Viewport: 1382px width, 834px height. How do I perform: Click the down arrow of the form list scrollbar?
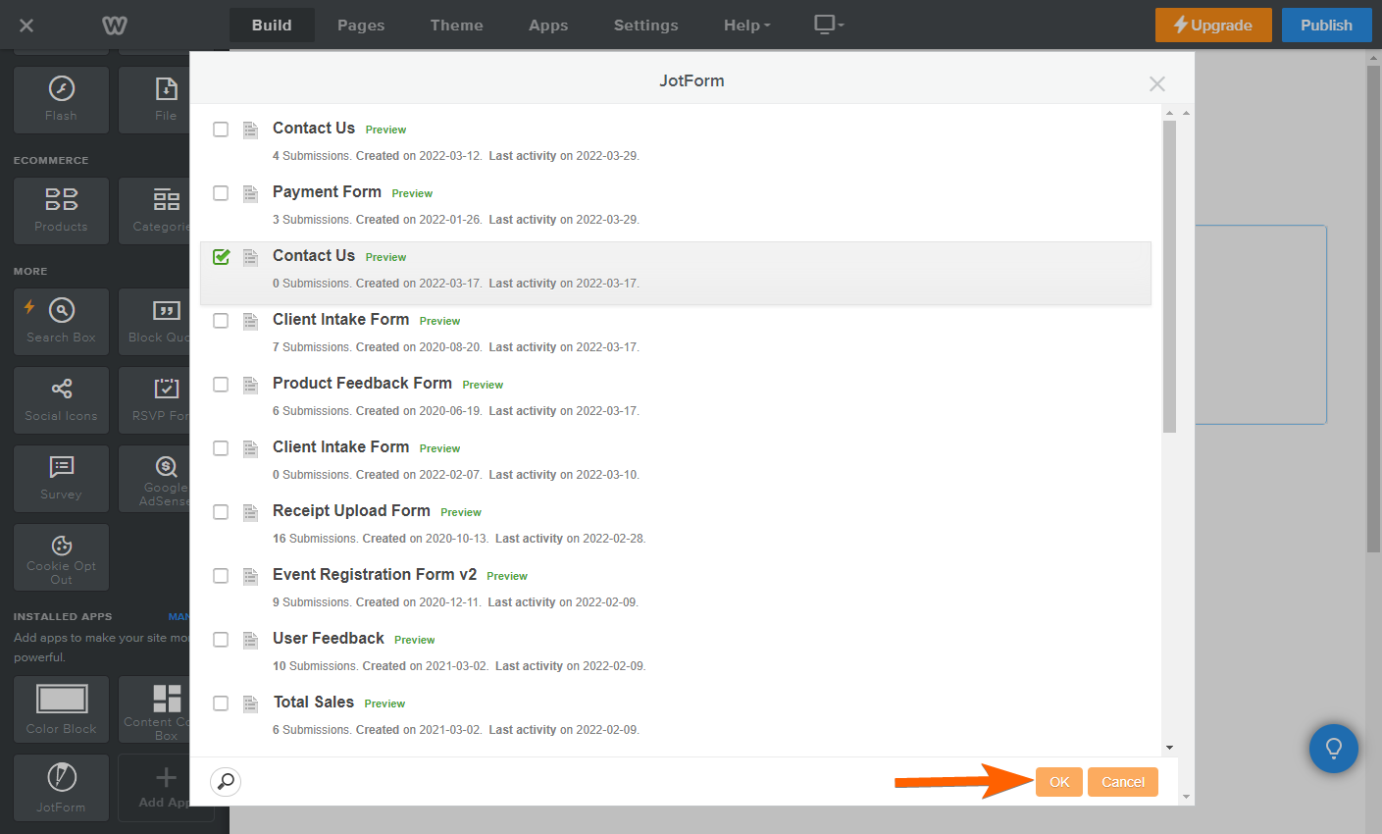1169,748
